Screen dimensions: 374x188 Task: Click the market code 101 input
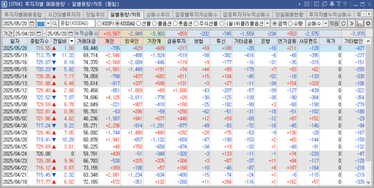pyautogui.click(x=41, y=23)
